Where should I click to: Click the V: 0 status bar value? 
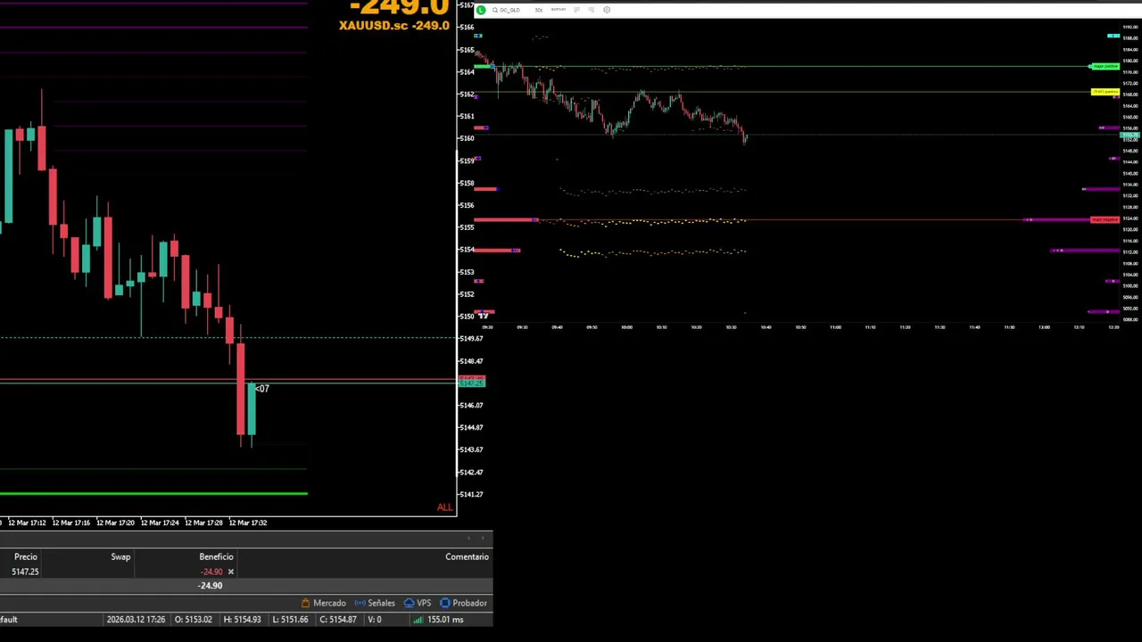373,620
